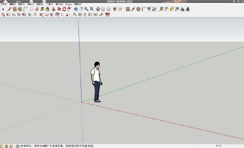The width and height of the screenshot is (244, 148).
Task: Open the 相机(C) menu
Action: pyautogui.click(x=30, y=4)
